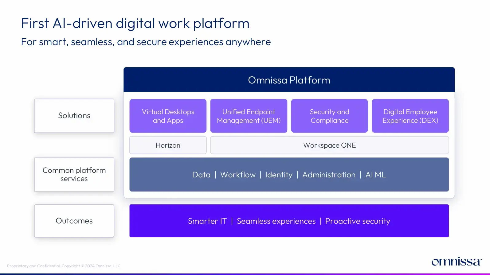The image size is (490, 275).
Task: Select the Omnissa Platform header bar
Action: 289,80
